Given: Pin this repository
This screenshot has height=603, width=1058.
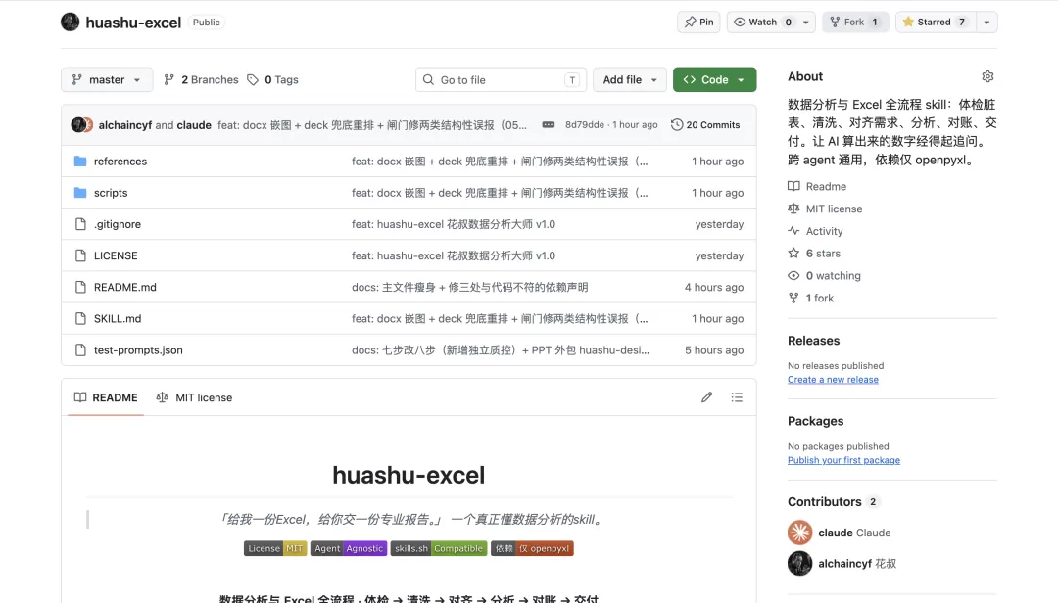Looking at the screenshot, I should (x=699, y=22).
